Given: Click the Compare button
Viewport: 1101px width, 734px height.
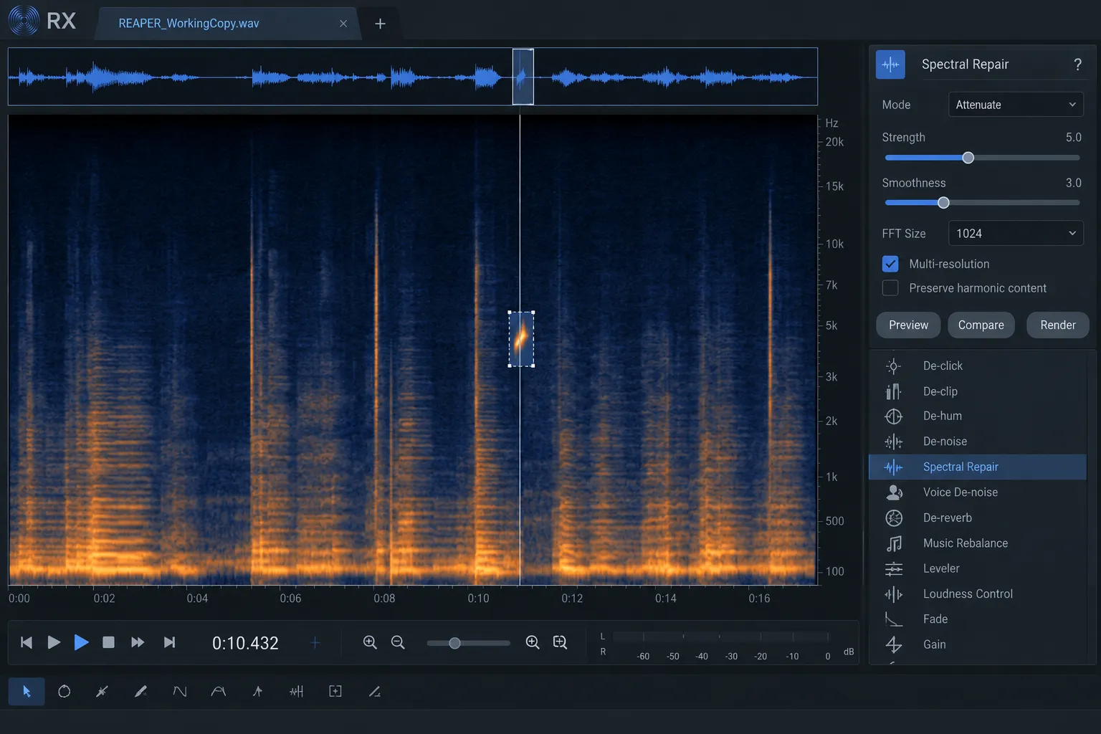Looking at the screenshot, I should pyautogui.click(x=981, y=325).
